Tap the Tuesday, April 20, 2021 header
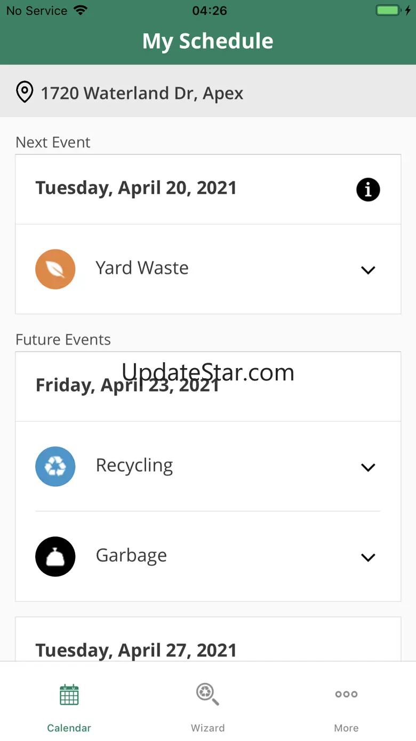This screenshot has height=741, width=416. (136, 188)
